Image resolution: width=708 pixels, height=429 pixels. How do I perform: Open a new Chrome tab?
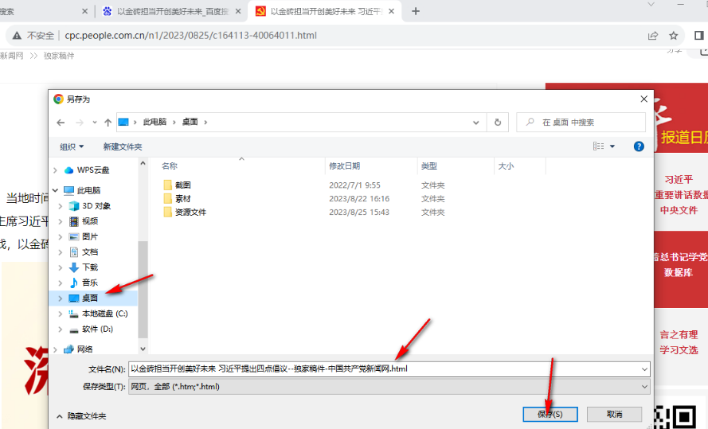coord(416,11)
